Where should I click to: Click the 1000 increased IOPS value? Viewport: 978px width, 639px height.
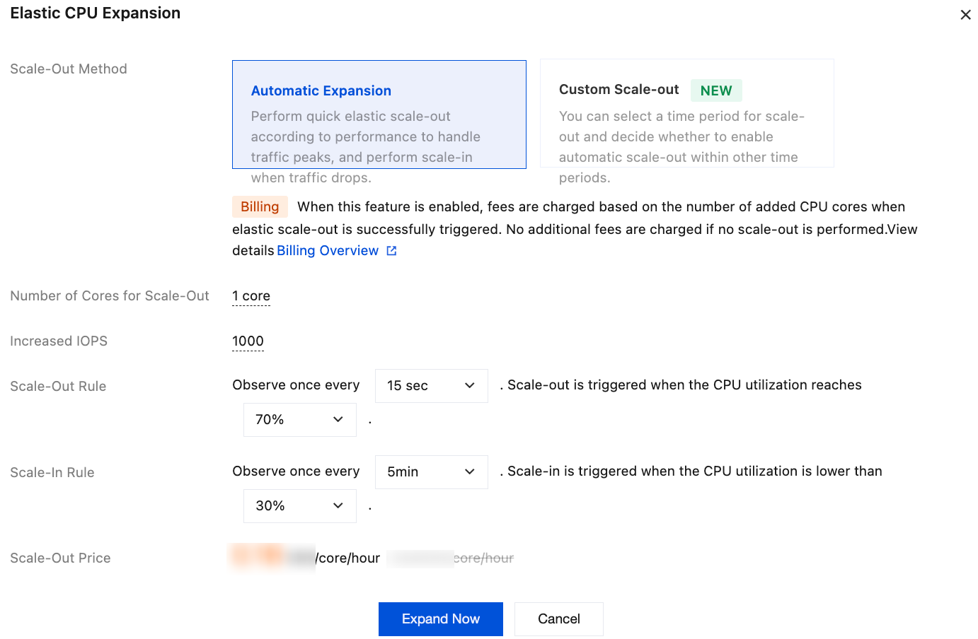coord(248,341)
